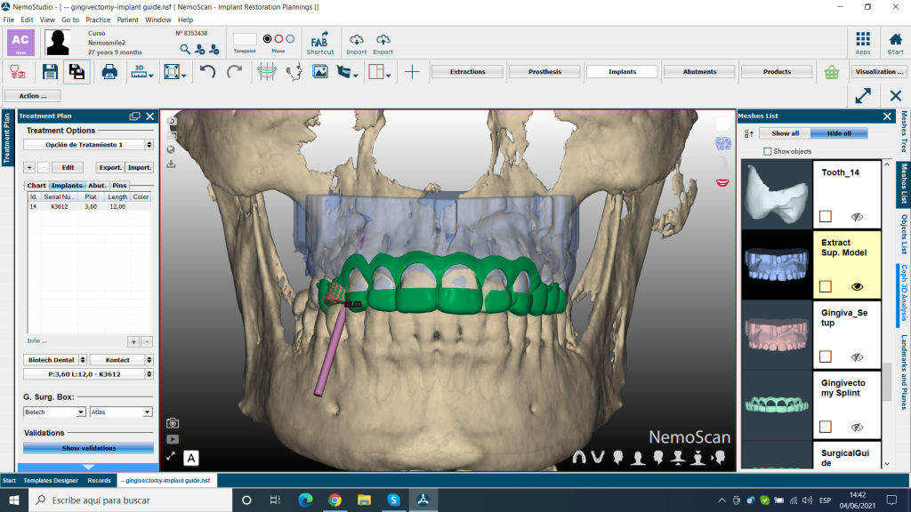Select the red Phase color circle
911x512 pixels.
tap(278, 39)
